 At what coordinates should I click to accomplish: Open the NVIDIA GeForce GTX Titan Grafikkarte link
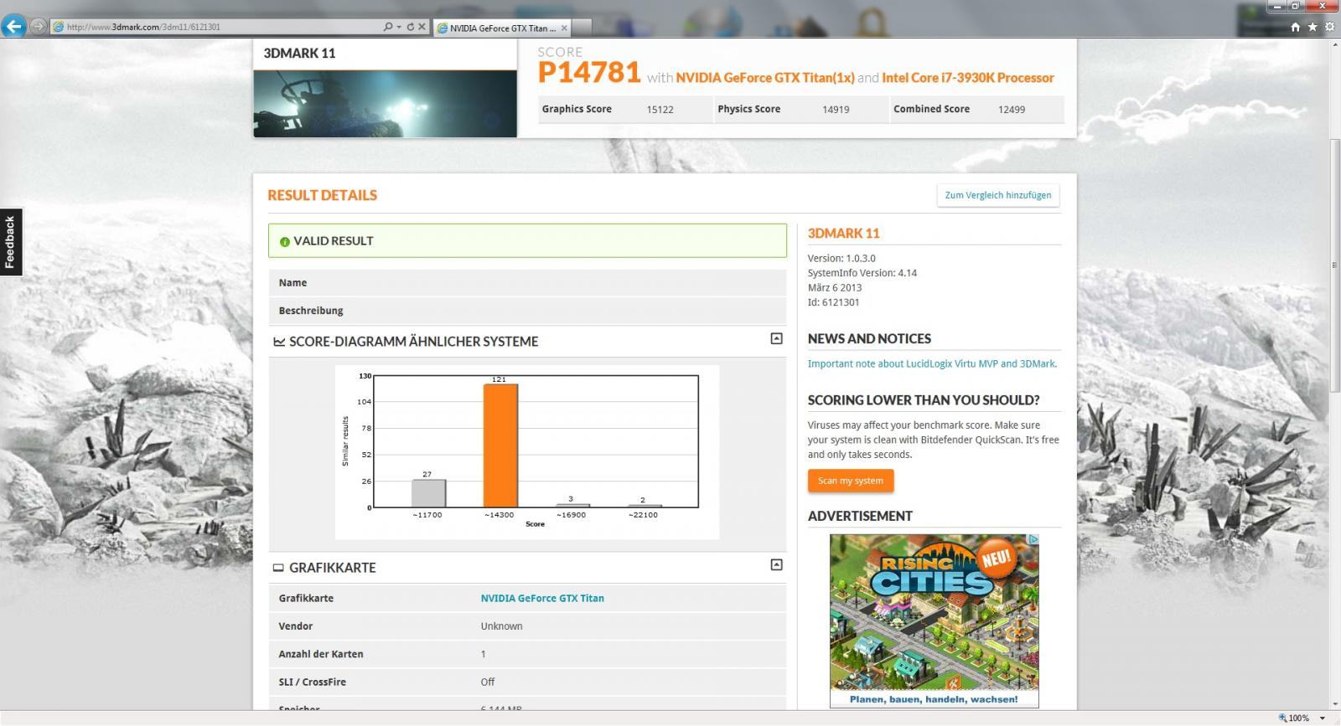tap(542, 598)
